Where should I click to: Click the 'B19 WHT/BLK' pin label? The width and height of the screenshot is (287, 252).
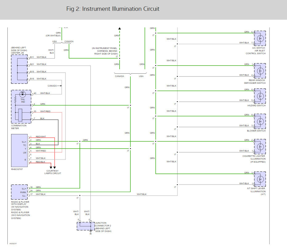(x=38, y=72)
